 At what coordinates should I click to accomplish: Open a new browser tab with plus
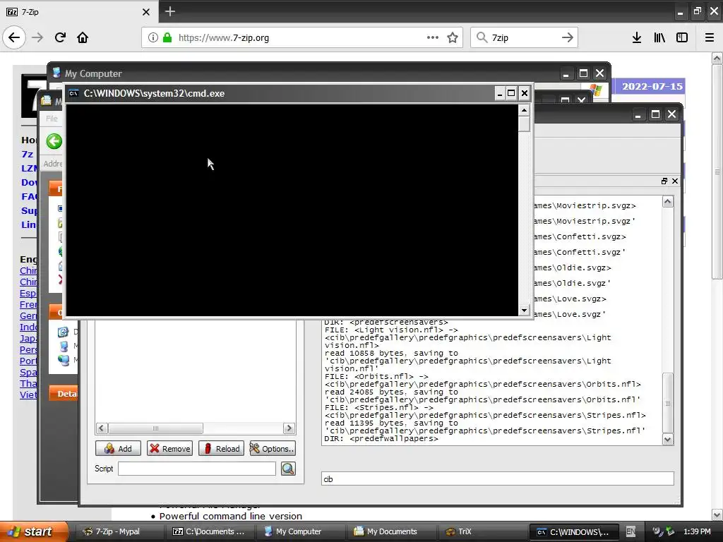[169, 11]
